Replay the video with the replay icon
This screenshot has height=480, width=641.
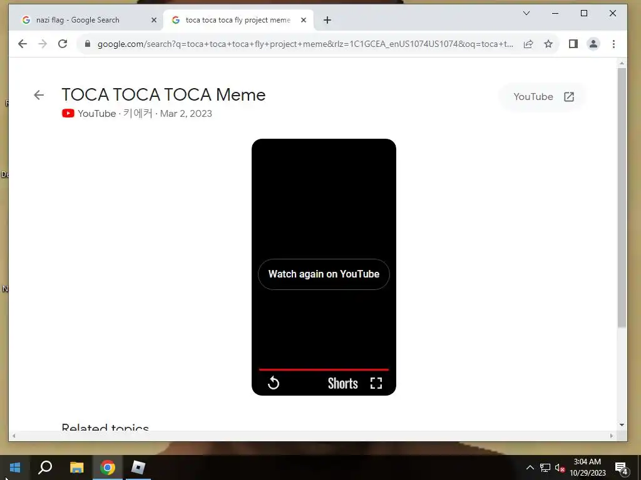click(274, 383)
